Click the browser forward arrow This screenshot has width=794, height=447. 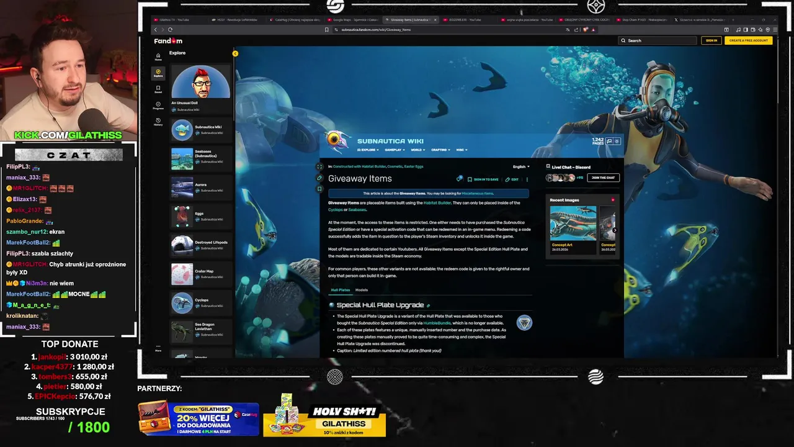[163, 29]
